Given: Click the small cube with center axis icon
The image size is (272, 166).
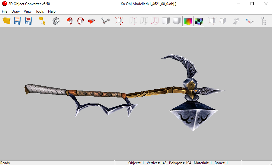Looking at the screenshot, I should 223,21.
